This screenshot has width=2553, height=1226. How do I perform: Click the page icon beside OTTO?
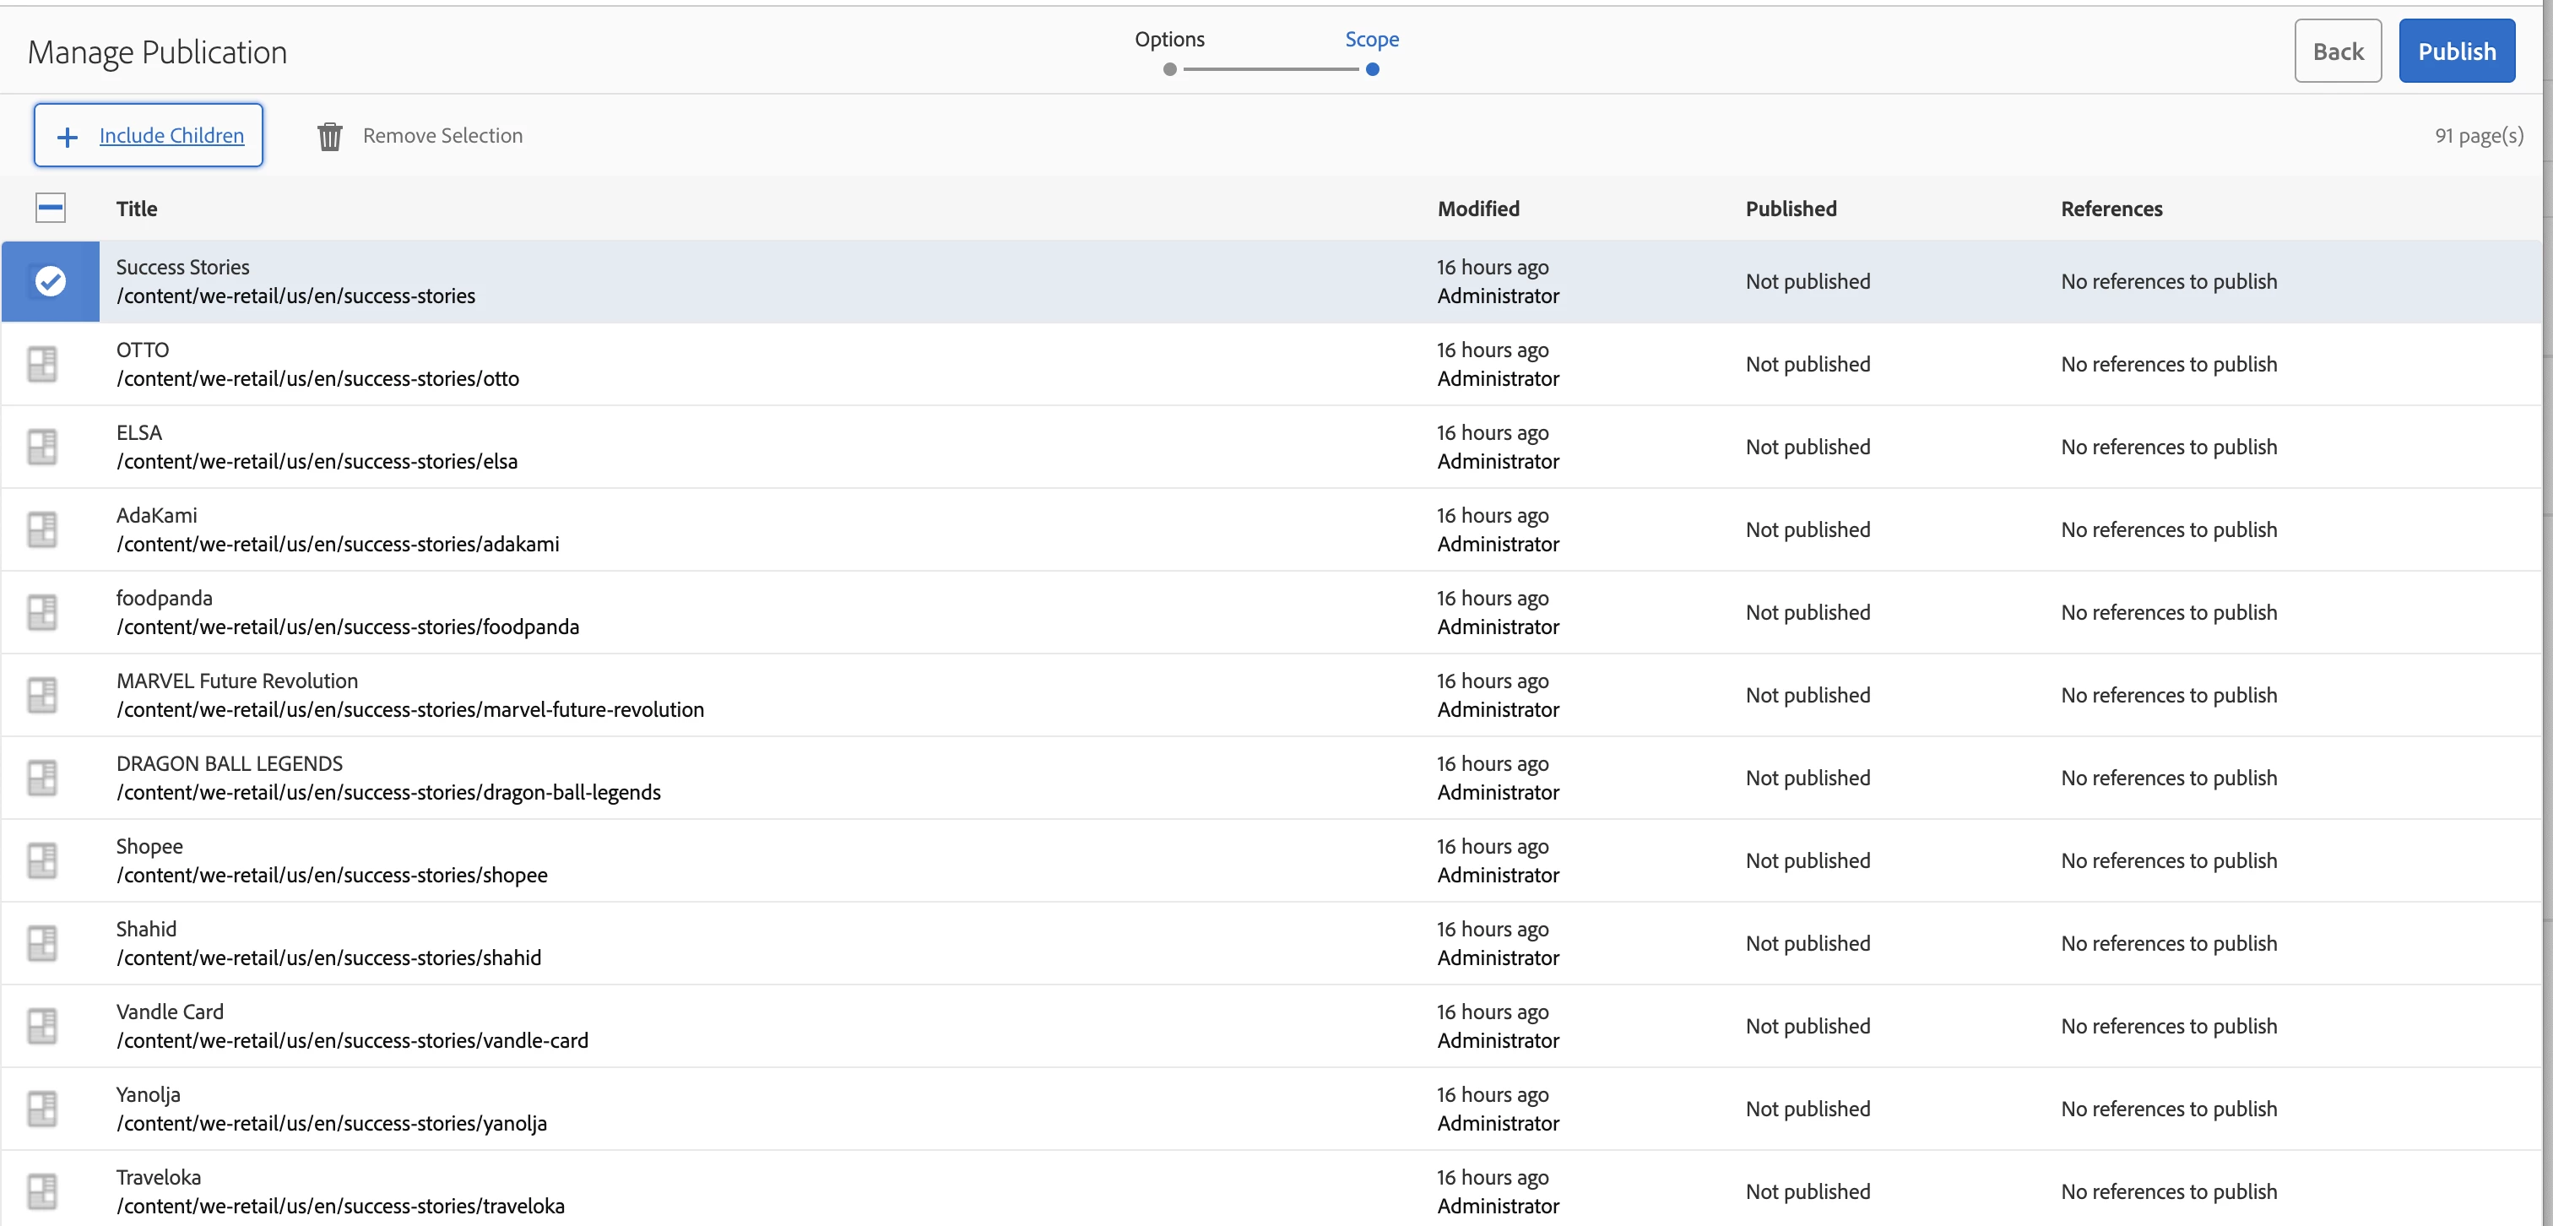(41, 364)
